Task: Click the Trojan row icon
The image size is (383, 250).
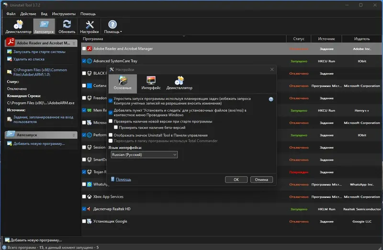Action: click(90, 172)
